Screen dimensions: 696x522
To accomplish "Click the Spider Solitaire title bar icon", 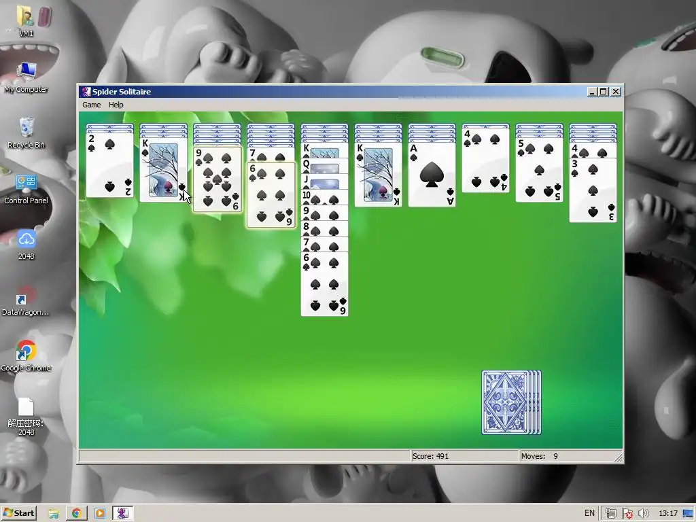I will (86, 92).
